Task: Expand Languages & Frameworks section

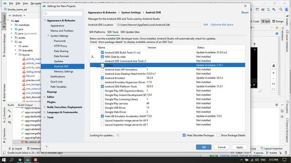Action: (45, 112)
